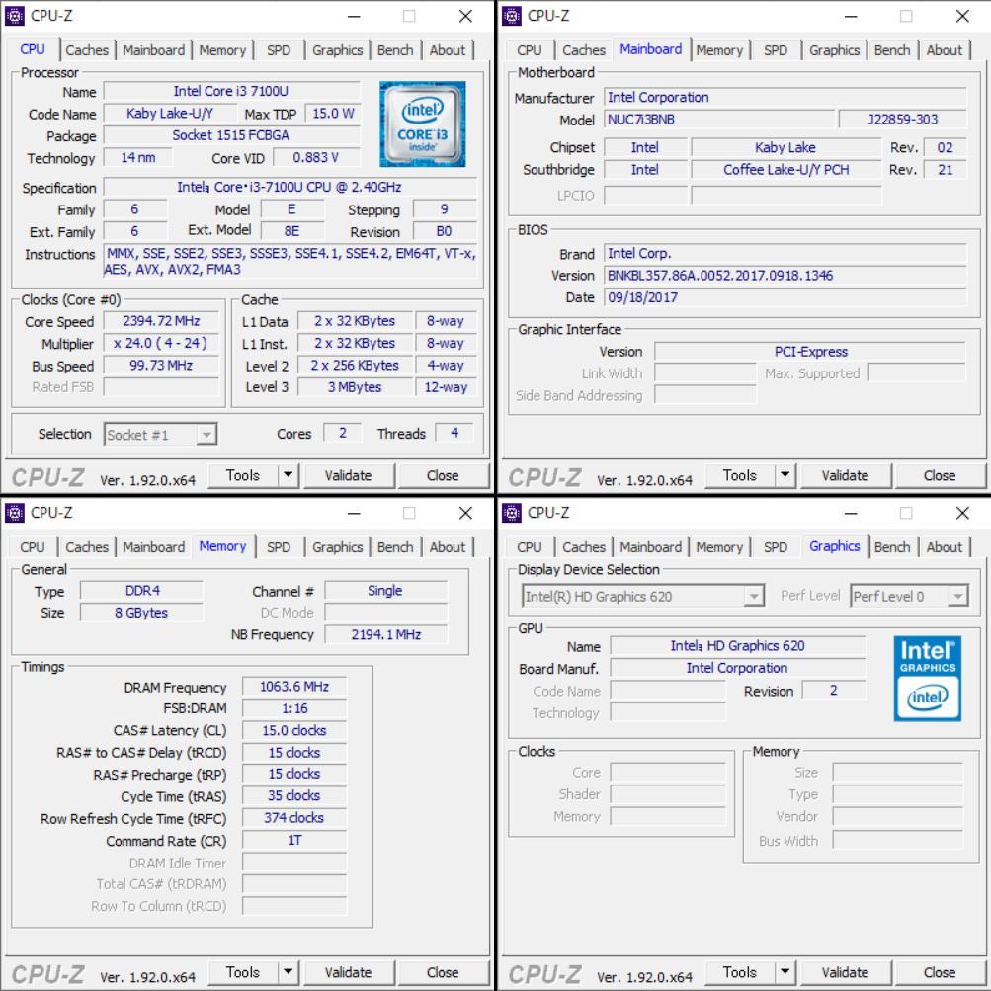Click the Intel Core i3 badge image

pyautogui.click(x=423, y=123)
